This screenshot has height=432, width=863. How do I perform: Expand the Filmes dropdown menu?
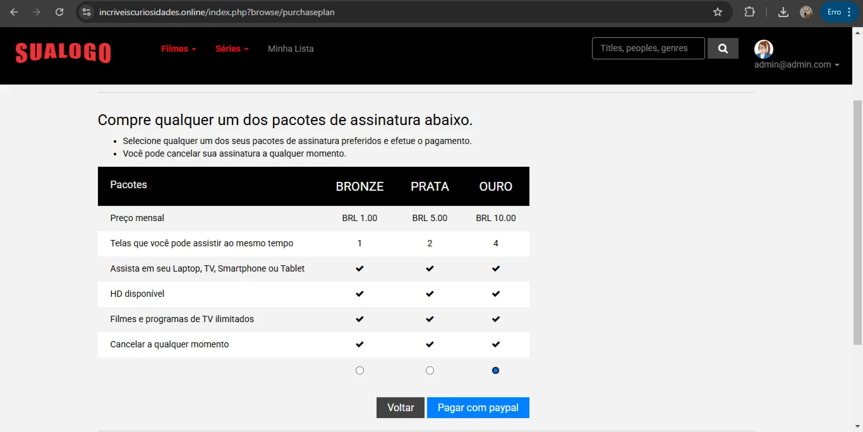tap(179, 49)
